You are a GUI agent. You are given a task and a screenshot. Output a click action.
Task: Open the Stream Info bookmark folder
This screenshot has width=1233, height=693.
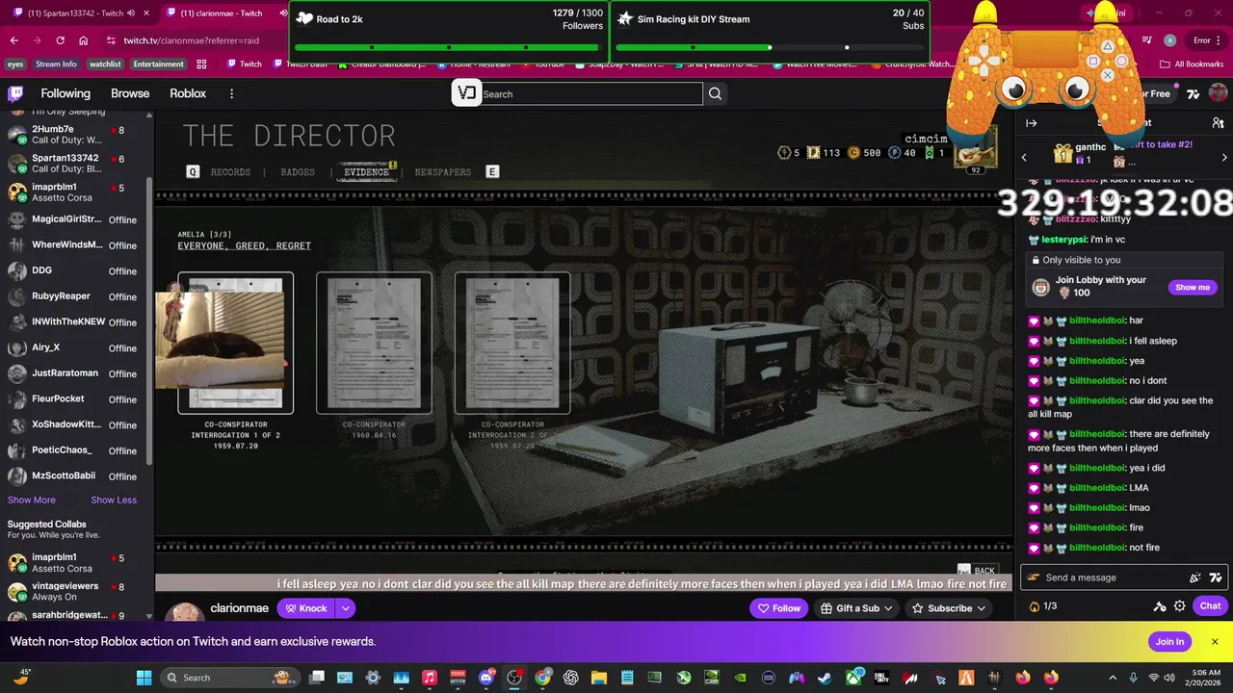point(56,64)
